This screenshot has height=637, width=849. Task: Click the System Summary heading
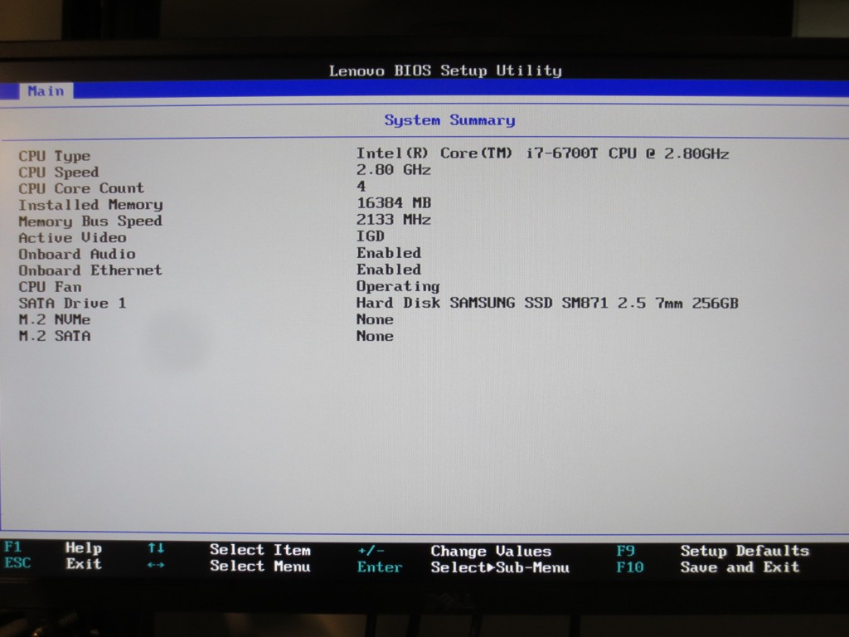click(x=449, y=120)
